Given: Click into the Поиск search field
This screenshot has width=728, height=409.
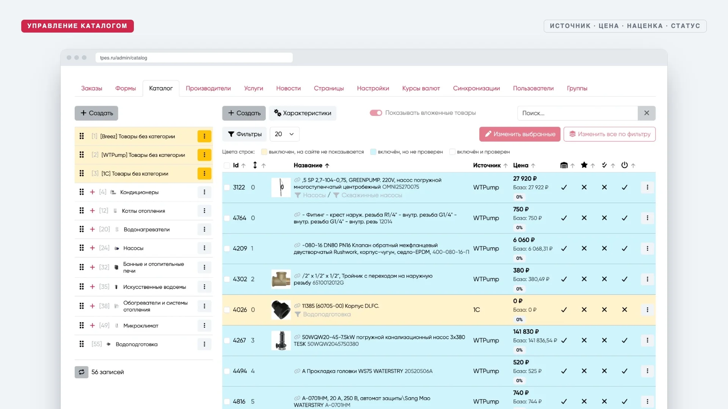Looking at the screenshot, I should point(577,113).
